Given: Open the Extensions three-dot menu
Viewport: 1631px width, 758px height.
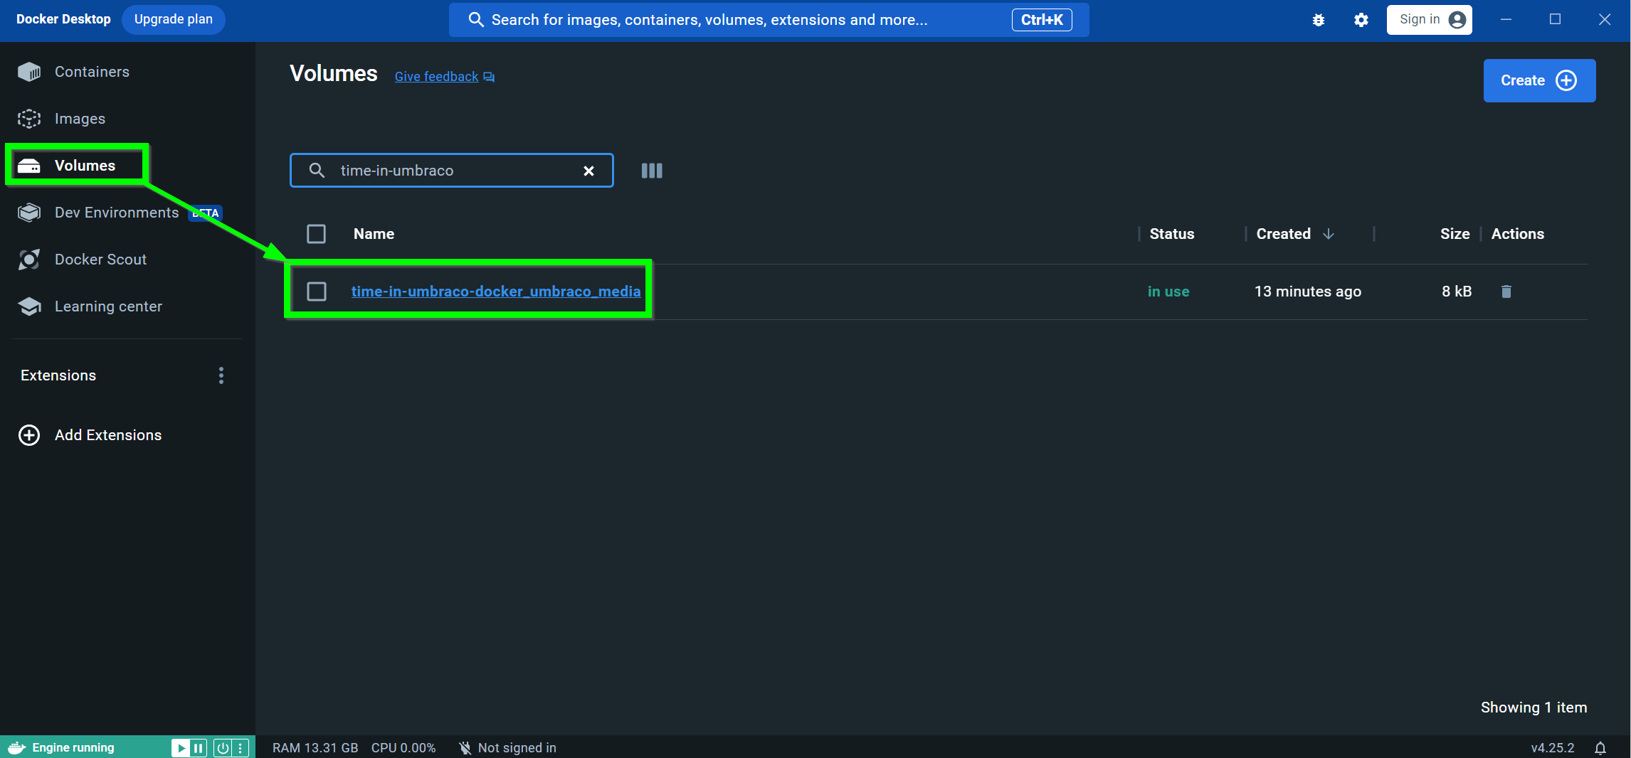Looking at the screenshot, I should tap(221, 375).
